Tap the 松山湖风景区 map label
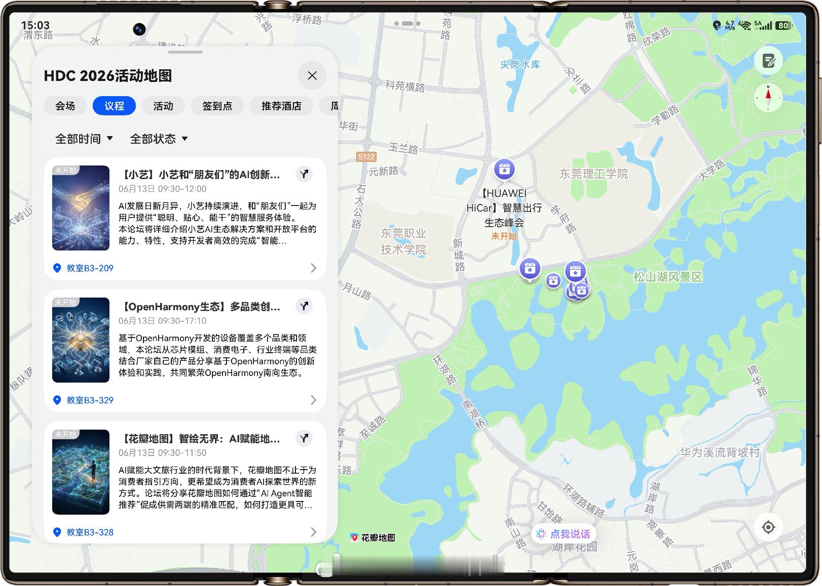 668,277
